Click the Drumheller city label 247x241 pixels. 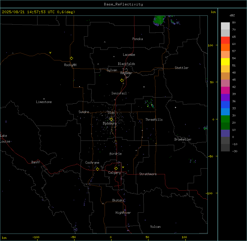pyautogui.click(x=183, y=139)
